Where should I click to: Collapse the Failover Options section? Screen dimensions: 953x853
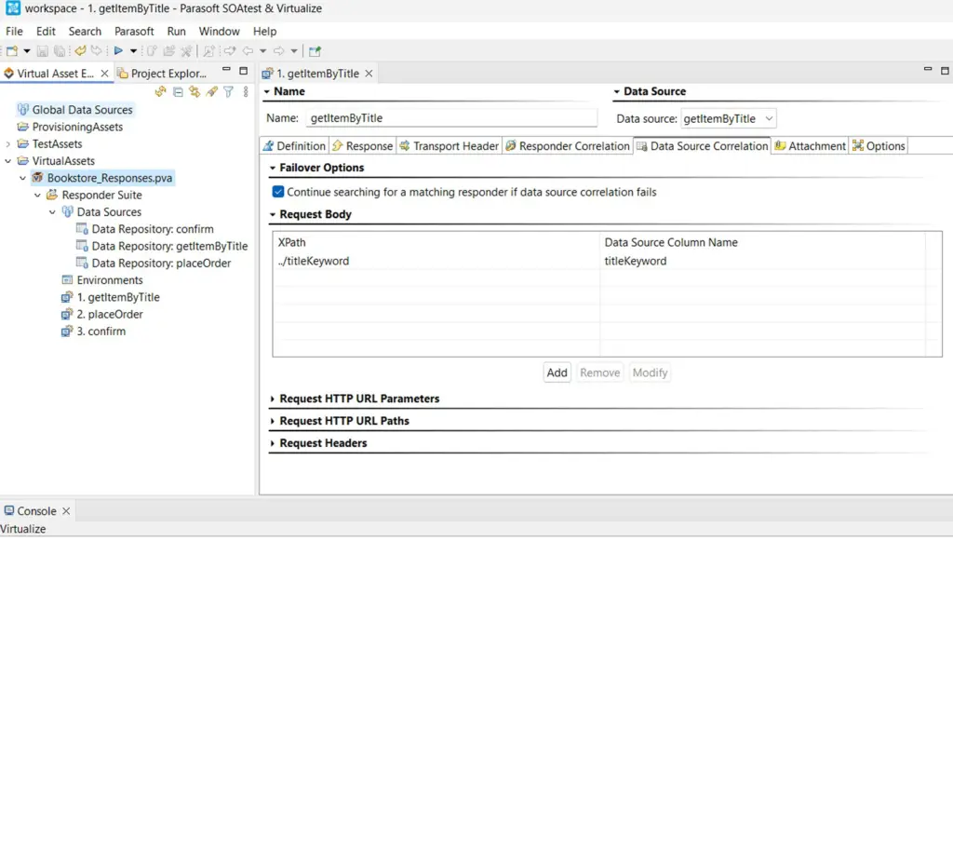pos(273,168)
